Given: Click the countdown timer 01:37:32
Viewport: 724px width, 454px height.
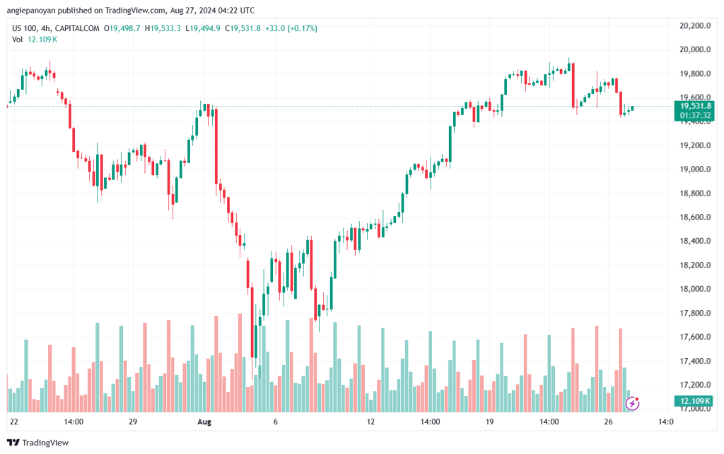Looking at the screenshot, I should click(696, 115).
